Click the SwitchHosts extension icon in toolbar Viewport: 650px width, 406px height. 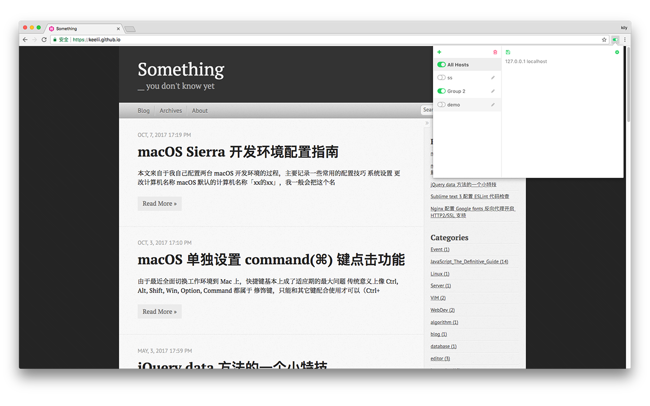pos(615,40)
